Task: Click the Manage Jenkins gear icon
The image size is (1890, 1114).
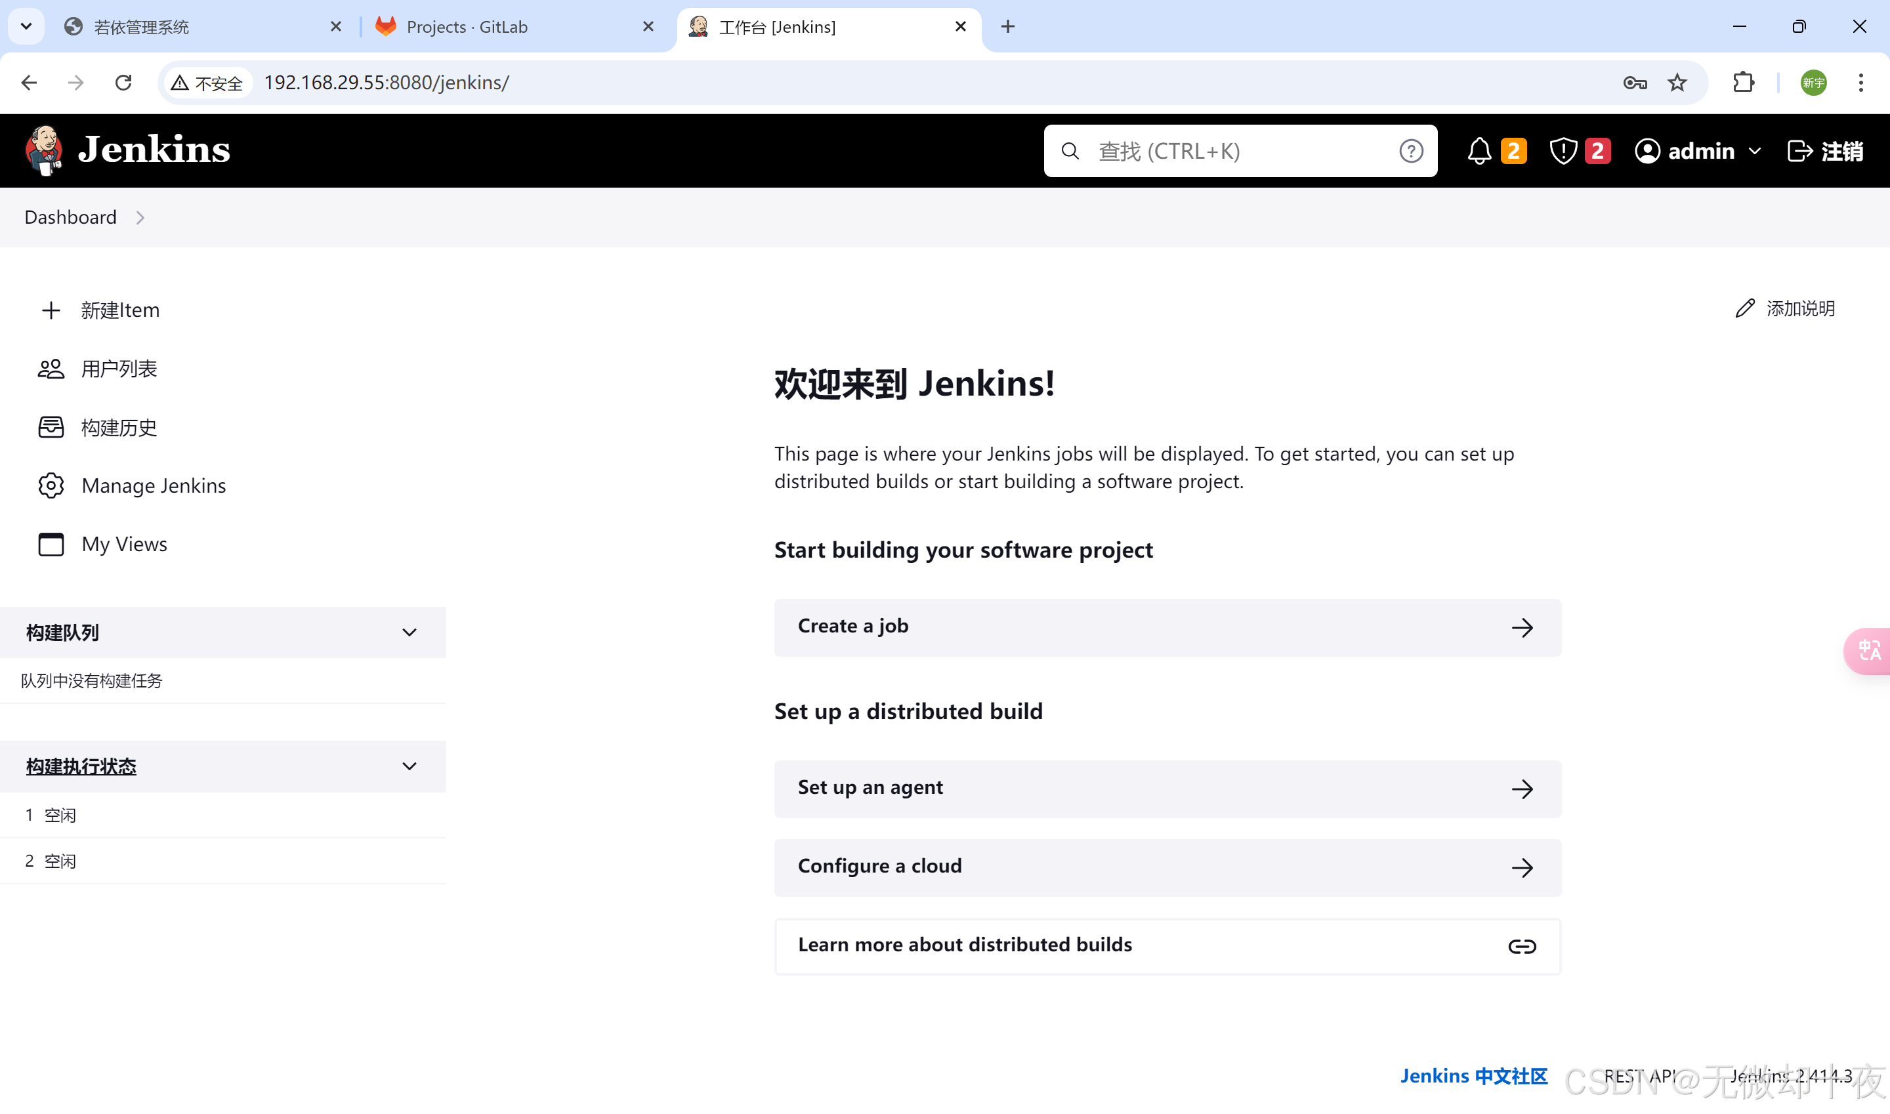Action: pyautogui.click(x=51, y=485)
